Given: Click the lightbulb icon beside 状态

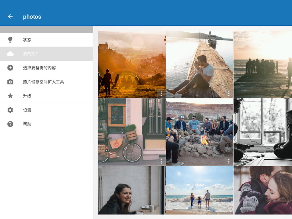Looking at the screenshot, I should 10,40.
